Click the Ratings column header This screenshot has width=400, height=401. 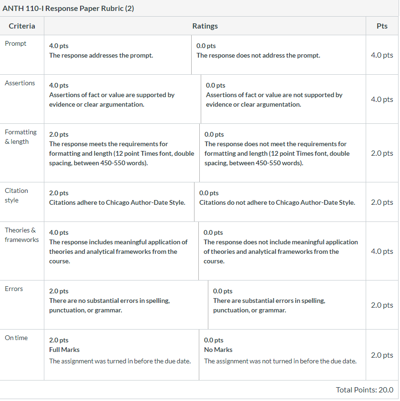[205, 26]
